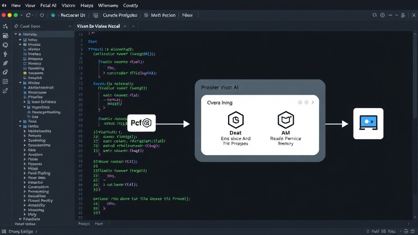Expand the Fend Flagfing tree folder

coord(25,173)
